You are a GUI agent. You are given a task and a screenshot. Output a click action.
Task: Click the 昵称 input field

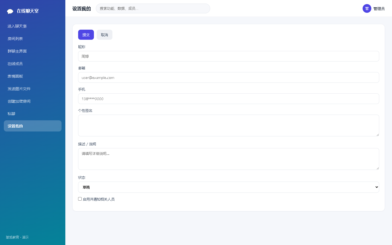(x=229, y=56)
